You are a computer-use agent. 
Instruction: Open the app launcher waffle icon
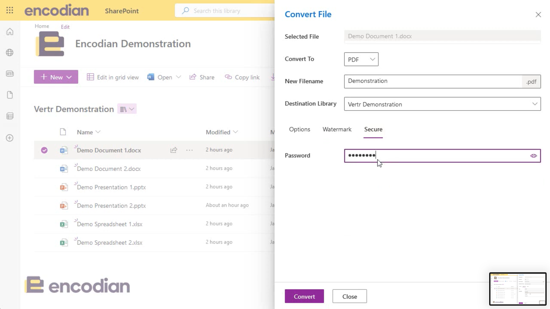point(10,11)
